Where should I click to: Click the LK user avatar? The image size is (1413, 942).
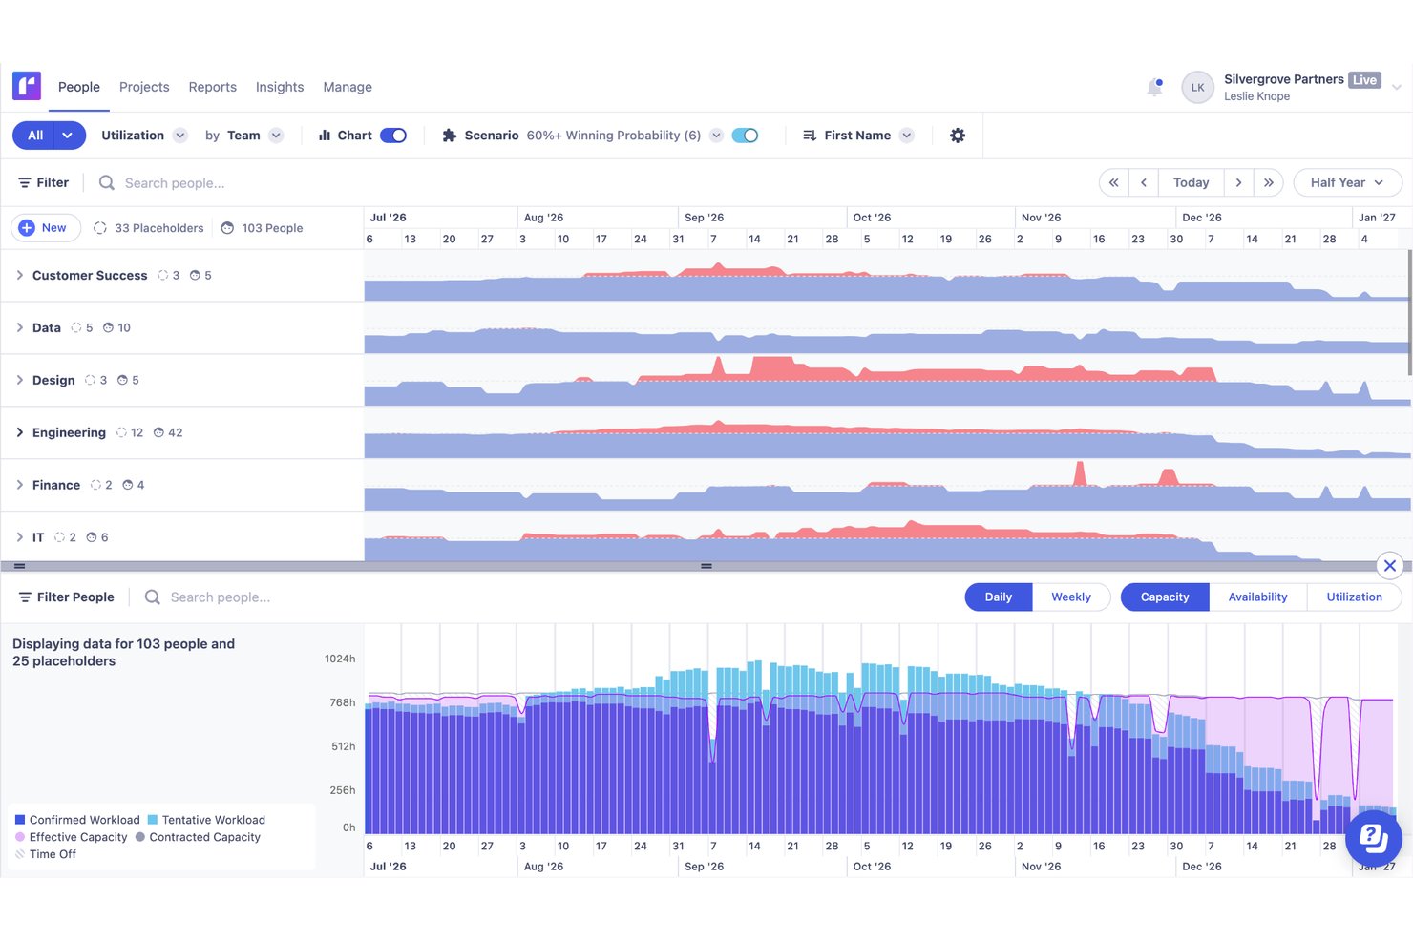click(1197, 87)
